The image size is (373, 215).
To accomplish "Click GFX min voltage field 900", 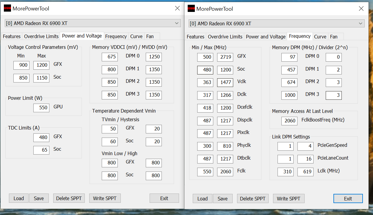I will 21,65.
